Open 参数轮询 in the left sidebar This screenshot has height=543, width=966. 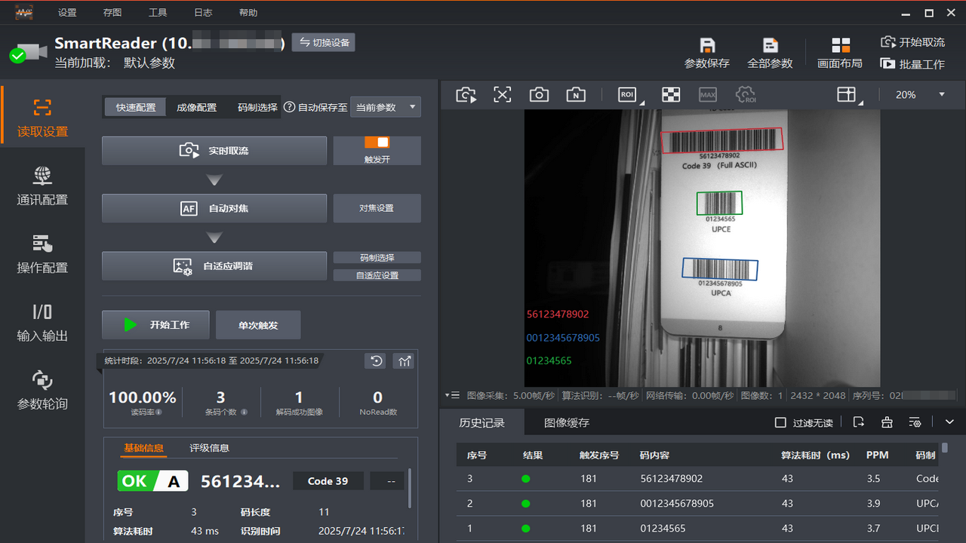click(x=42, y=390)
